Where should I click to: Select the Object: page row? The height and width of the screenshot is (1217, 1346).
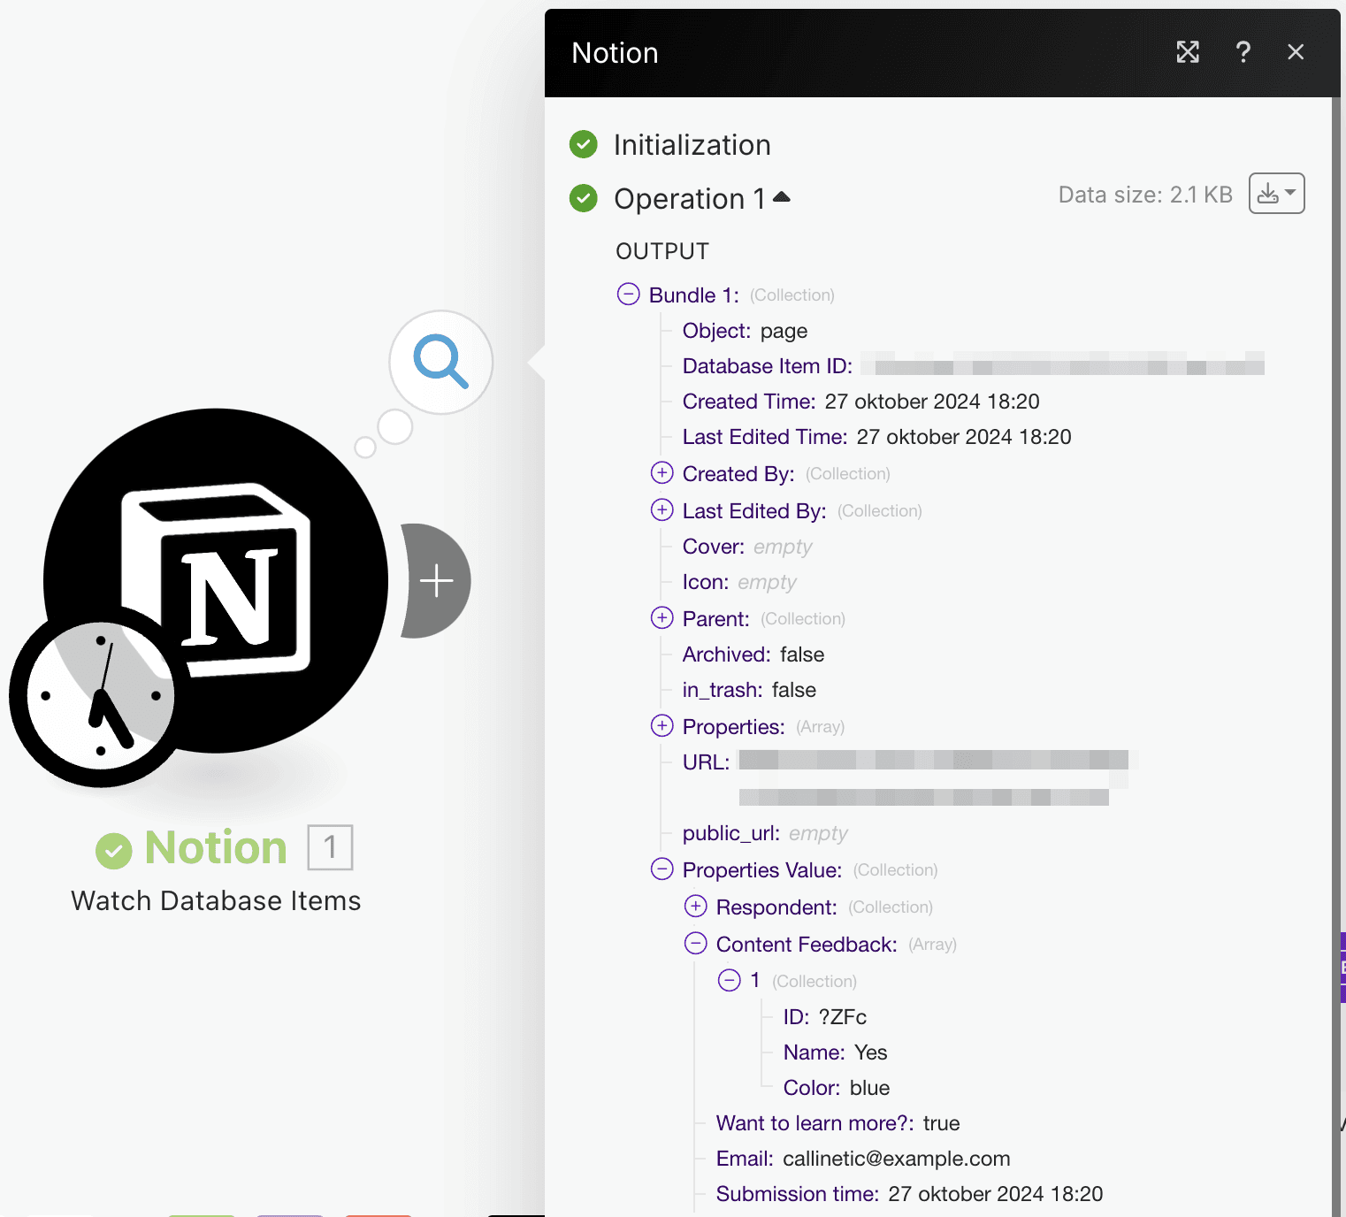[745, 331]
